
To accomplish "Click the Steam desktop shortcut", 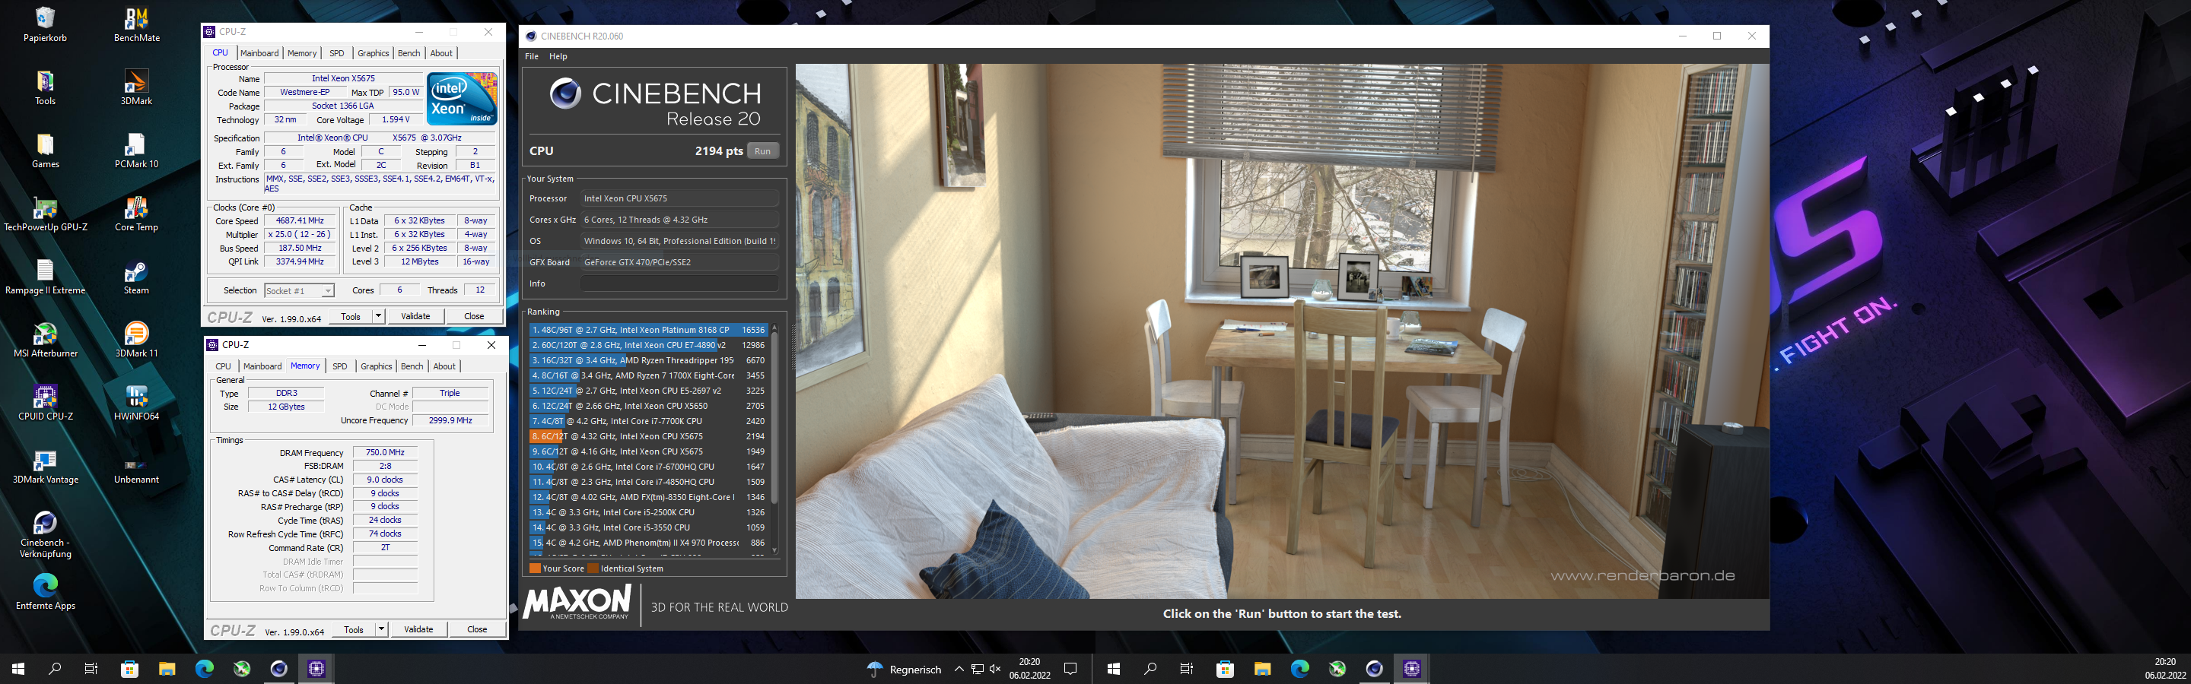I will coord(136,277).
